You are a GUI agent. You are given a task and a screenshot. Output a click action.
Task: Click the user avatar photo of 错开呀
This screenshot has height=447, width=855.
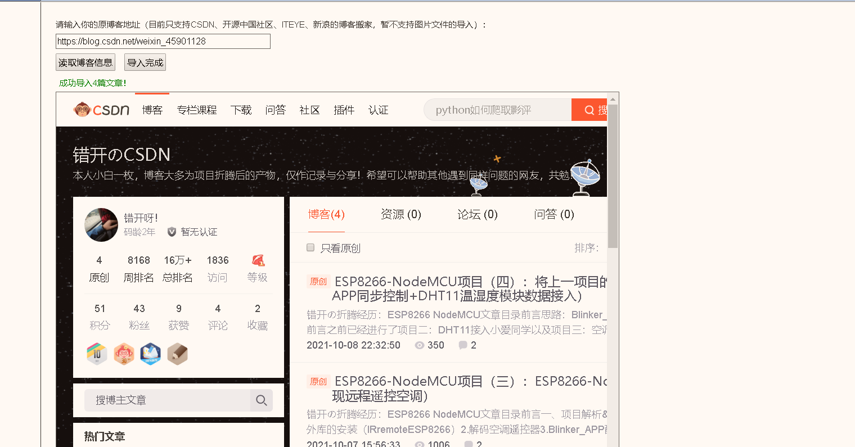pyautogui.click(x=101, y=225)
